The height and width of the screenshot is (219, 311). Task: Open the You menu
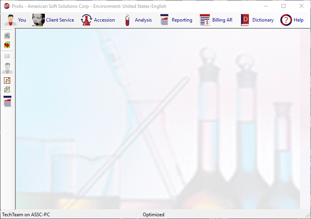pyautogui.click(x=16, y=20)
